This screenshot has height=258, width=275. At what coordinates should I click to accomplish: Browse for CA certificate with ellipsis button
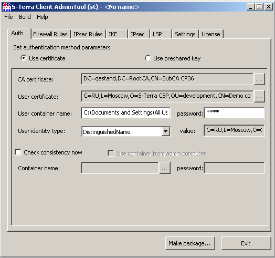pyautogui.click(x=259, y=79)
